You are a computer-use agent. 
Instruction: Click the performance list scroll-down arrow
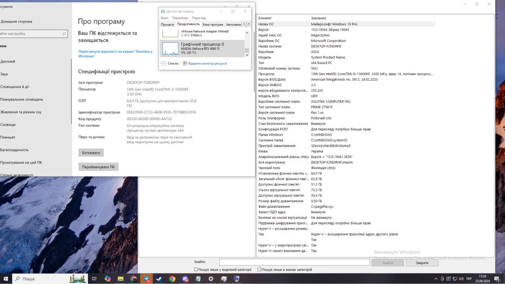(247, 55)
